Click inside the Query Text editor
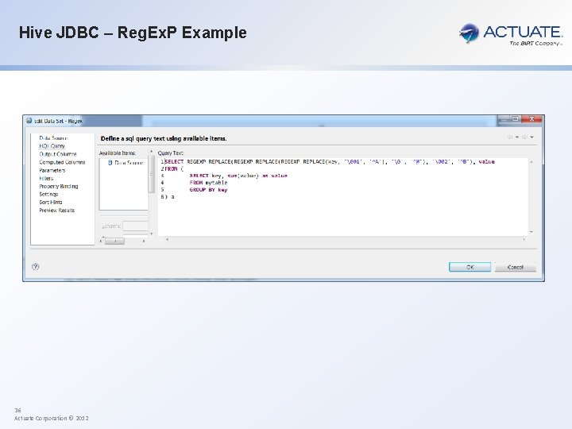572x429 pixels. pos(343,196)
